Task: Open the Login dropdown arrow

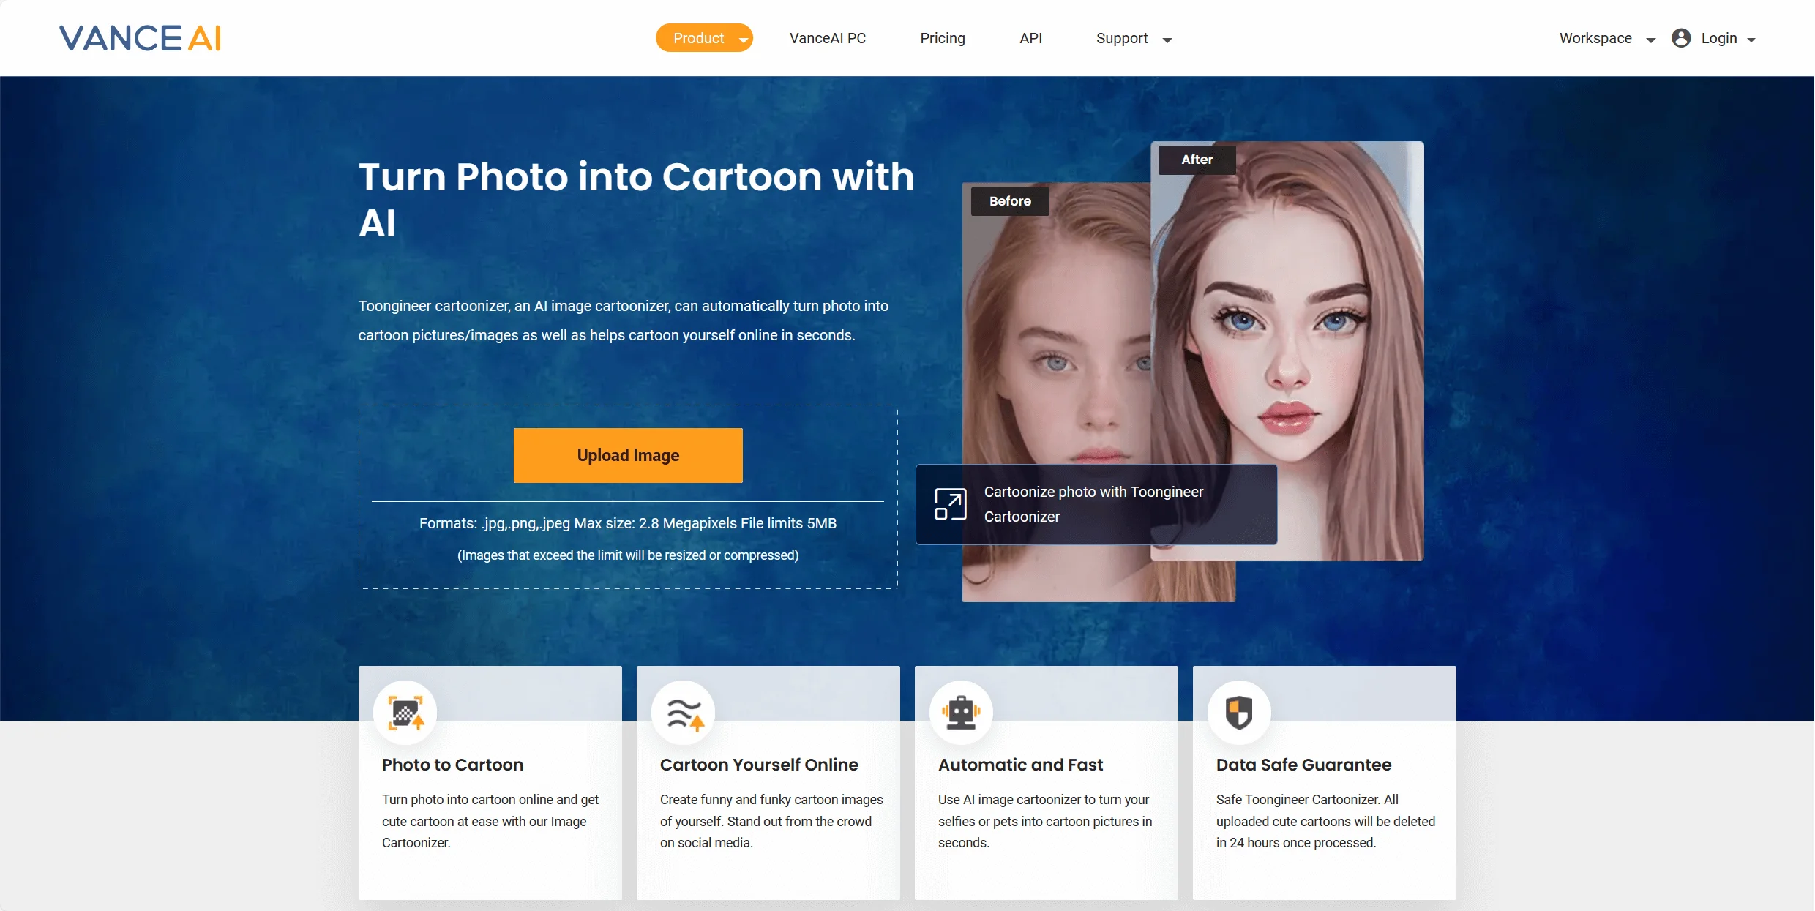Action: tap(1751, 40)
